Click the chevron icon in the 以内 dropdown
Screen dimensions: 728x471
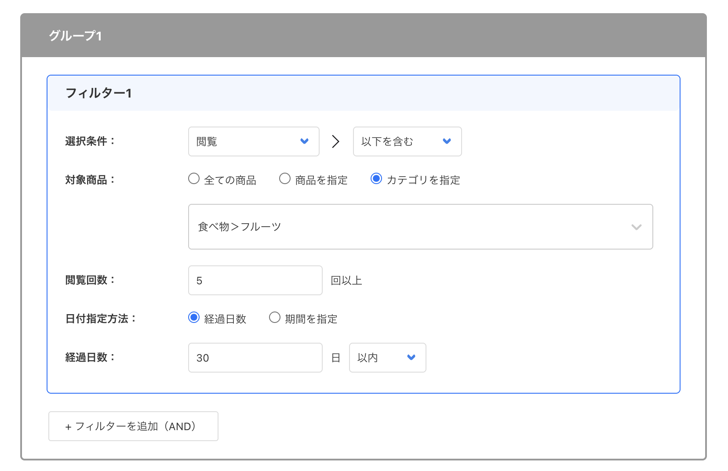point(411,358)
